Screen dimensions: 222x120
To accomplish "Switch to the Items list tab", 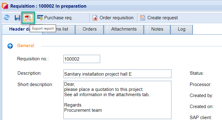I will [x=59, y=29].
